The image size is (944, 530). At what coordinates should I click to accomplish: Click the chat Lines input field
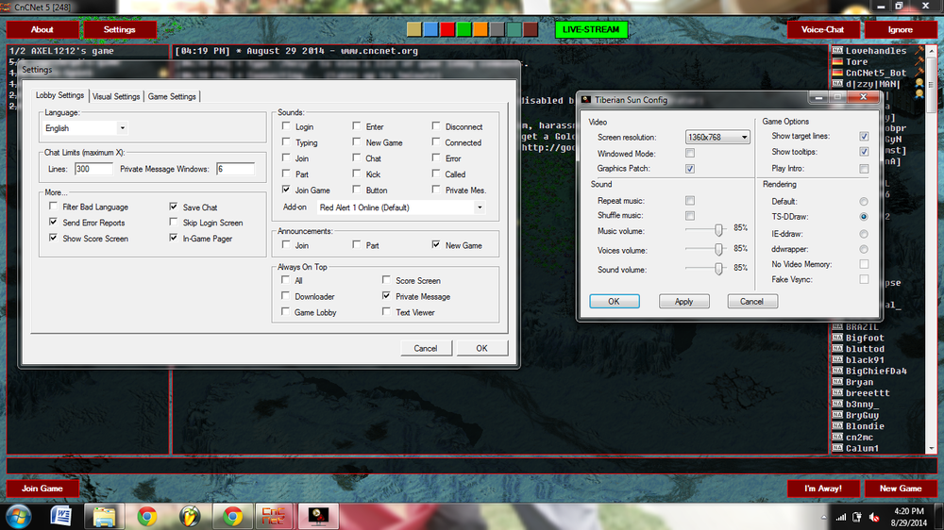[93, 169]
